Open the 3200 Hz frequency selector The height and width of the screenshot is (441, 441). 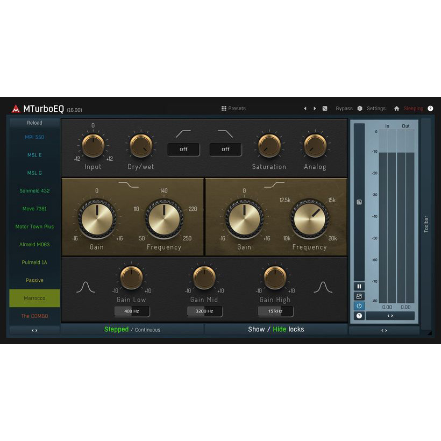coord(204,311)
